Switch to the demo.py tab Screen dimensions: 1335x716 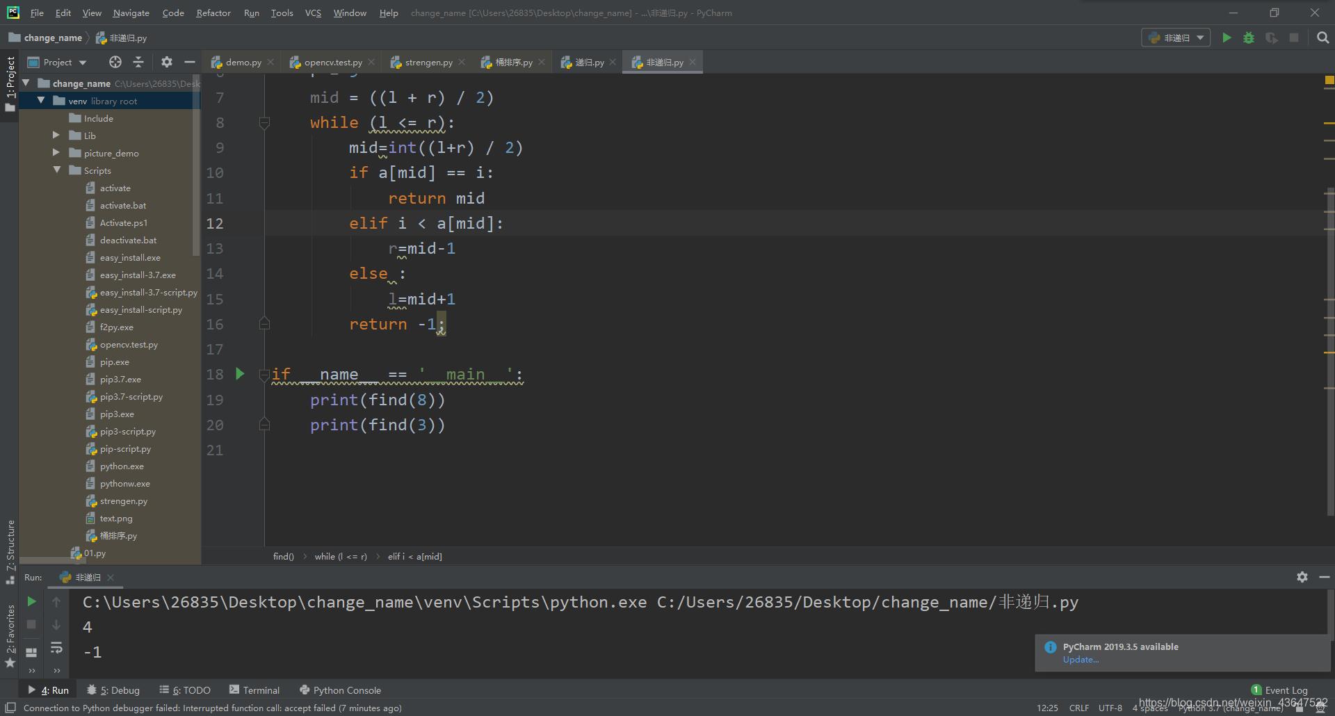pyautogui.click(x=243, y=62)
